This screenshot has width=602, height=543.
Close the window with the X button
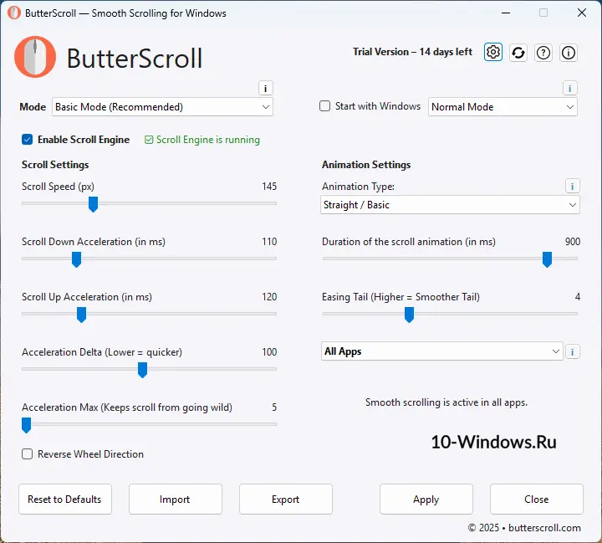pyautogui.click(x=582, y=13)
